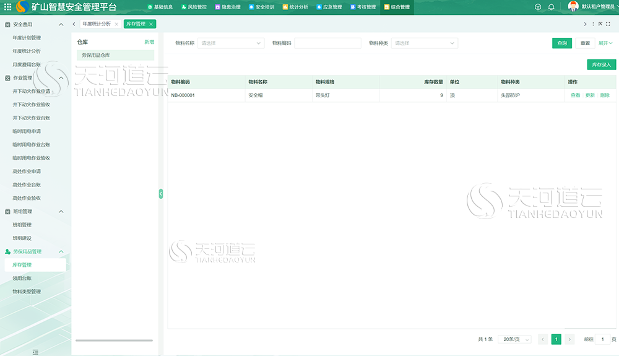Open 年度计划管理 in sidebar

[x=27, y=38]
